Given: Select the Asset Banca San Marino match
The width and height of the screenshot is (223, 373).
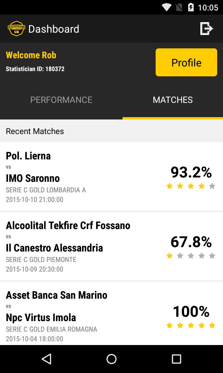Looking at the screenshot, I should point(111,313).
